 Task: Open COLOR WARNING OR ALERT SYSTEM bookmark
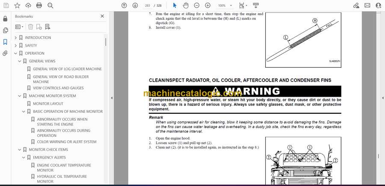tap(67, 142)
